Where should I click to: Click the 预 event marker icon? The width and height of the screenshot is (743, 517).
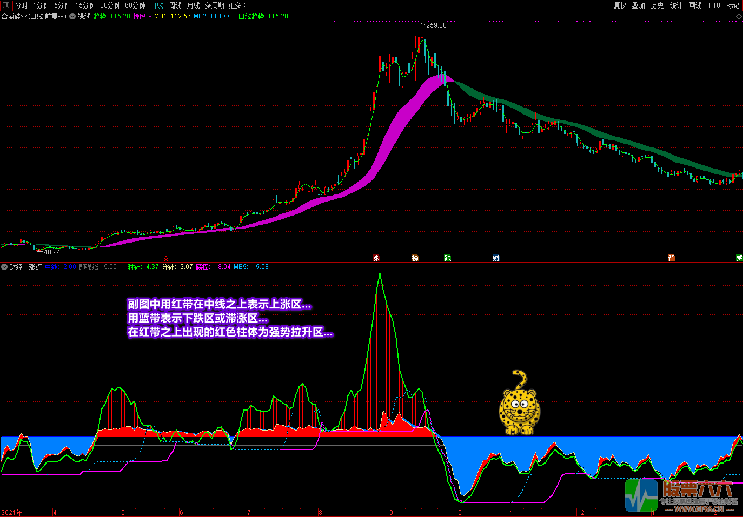tap(671, 258)
